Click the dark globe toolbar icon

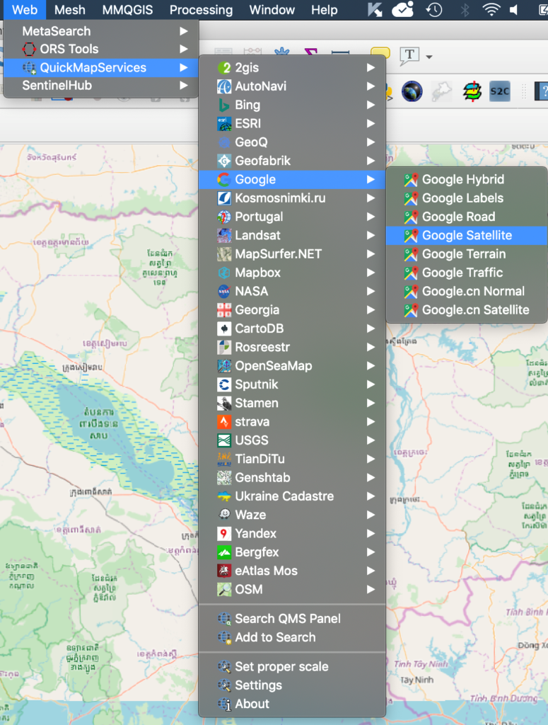[412, 91]
